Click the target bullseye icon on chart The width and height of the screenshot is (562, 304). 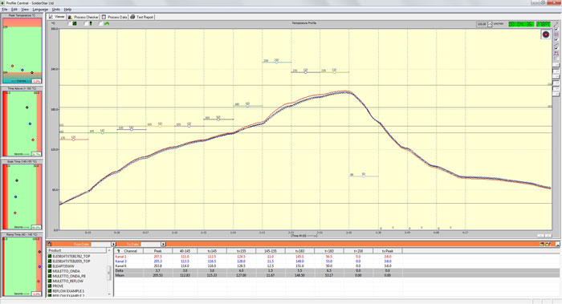(546, 34)
